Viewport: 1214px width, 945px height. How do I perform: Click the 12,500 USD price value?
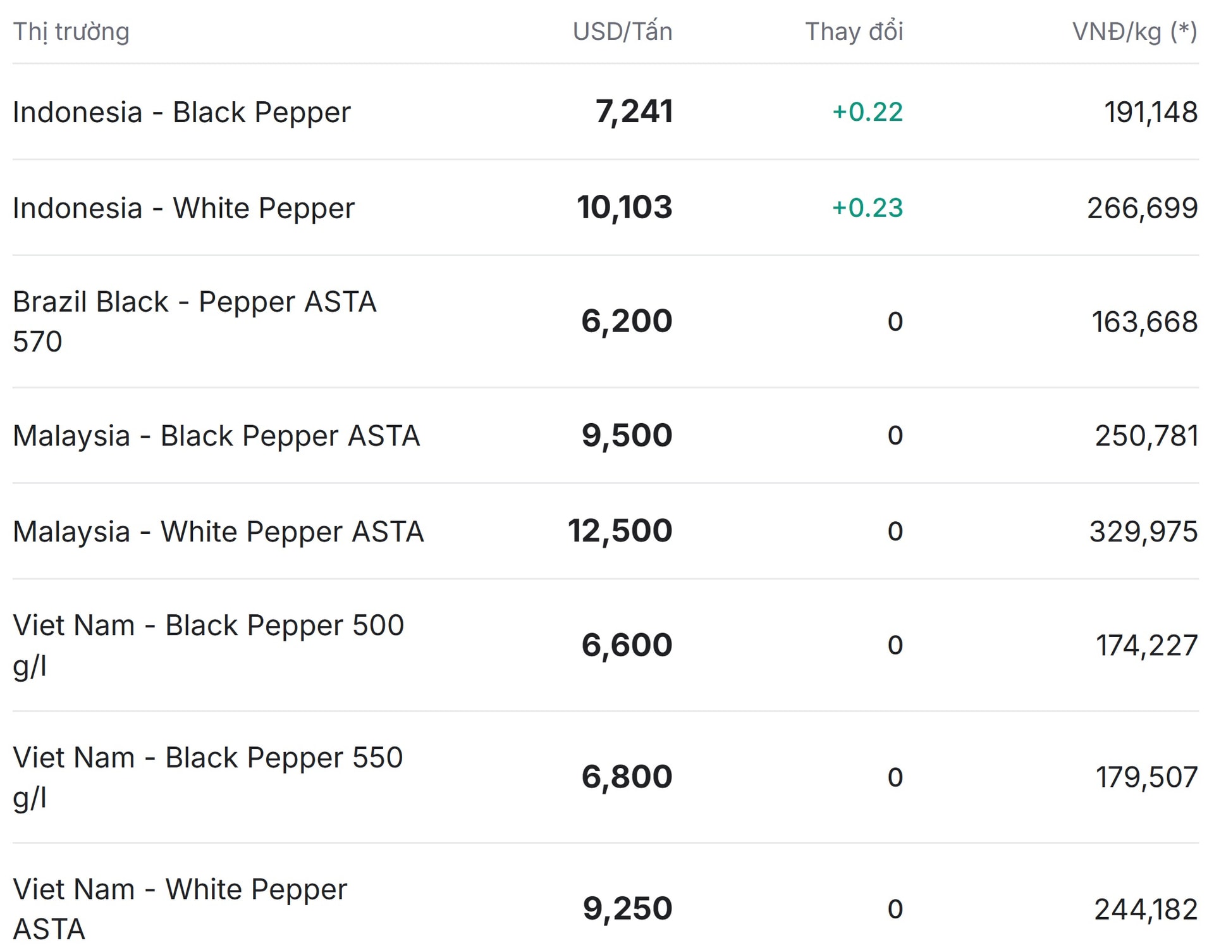(x=620, y=531)
